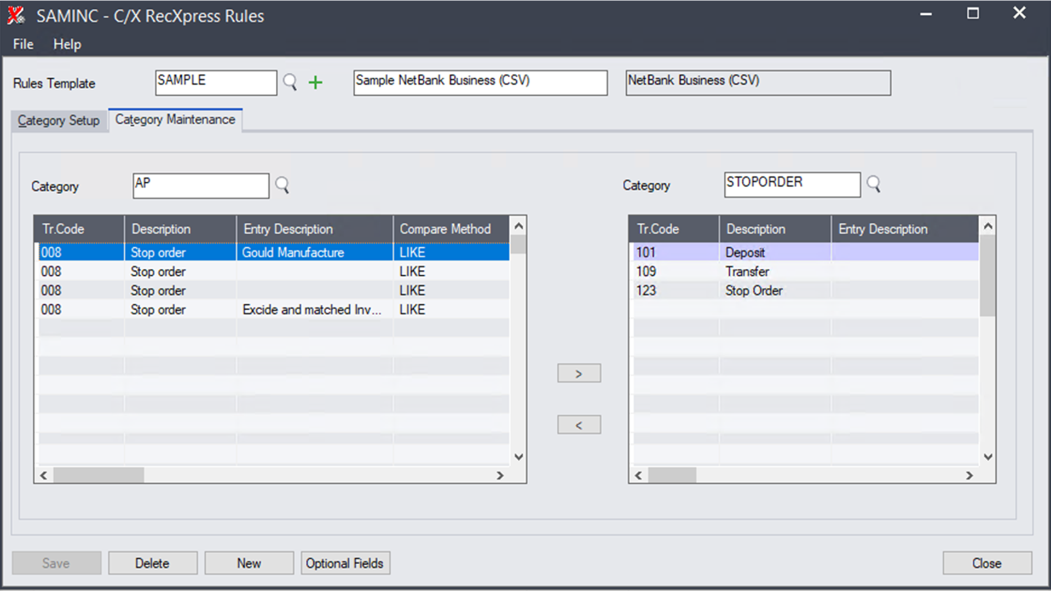Image resolution: width=1051 pixels, height=591 pixels.
Task: Switch to the Category Setup tab
Action: coord(59,120)
